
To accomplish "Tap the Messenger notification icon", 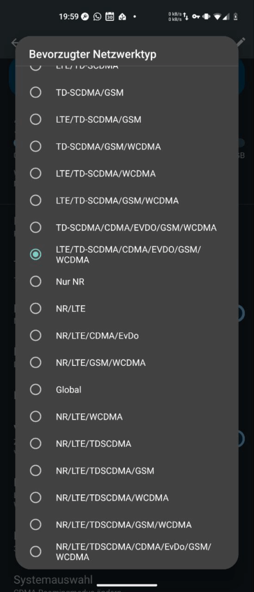I will tap(85, 17).
